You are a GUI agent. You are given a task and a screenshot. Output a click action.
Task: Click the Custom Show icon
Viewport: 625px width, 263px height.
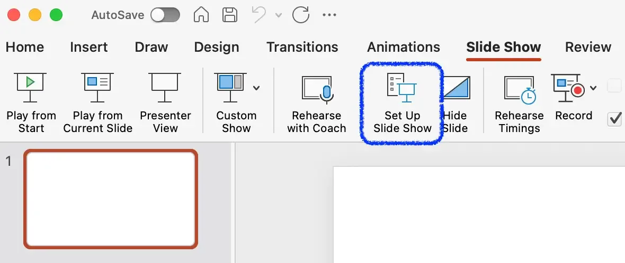[230, 88]
